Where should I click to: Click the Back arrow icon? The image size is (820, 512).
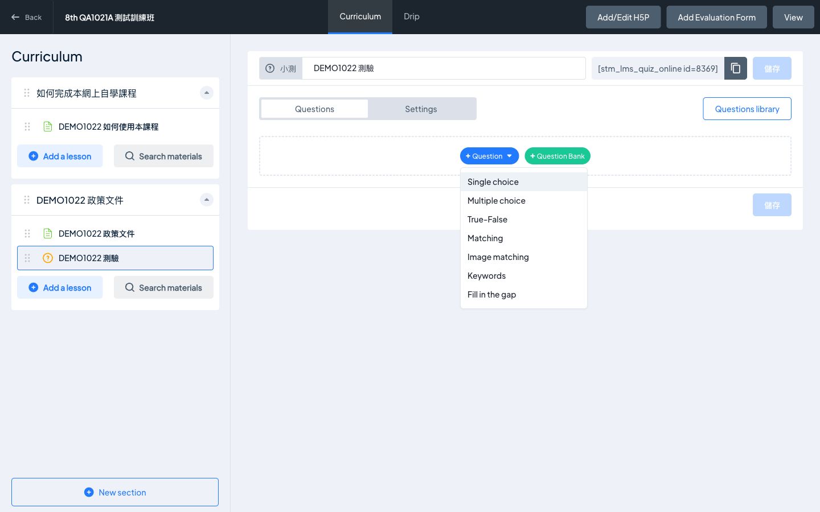click(x=15, y=17)
